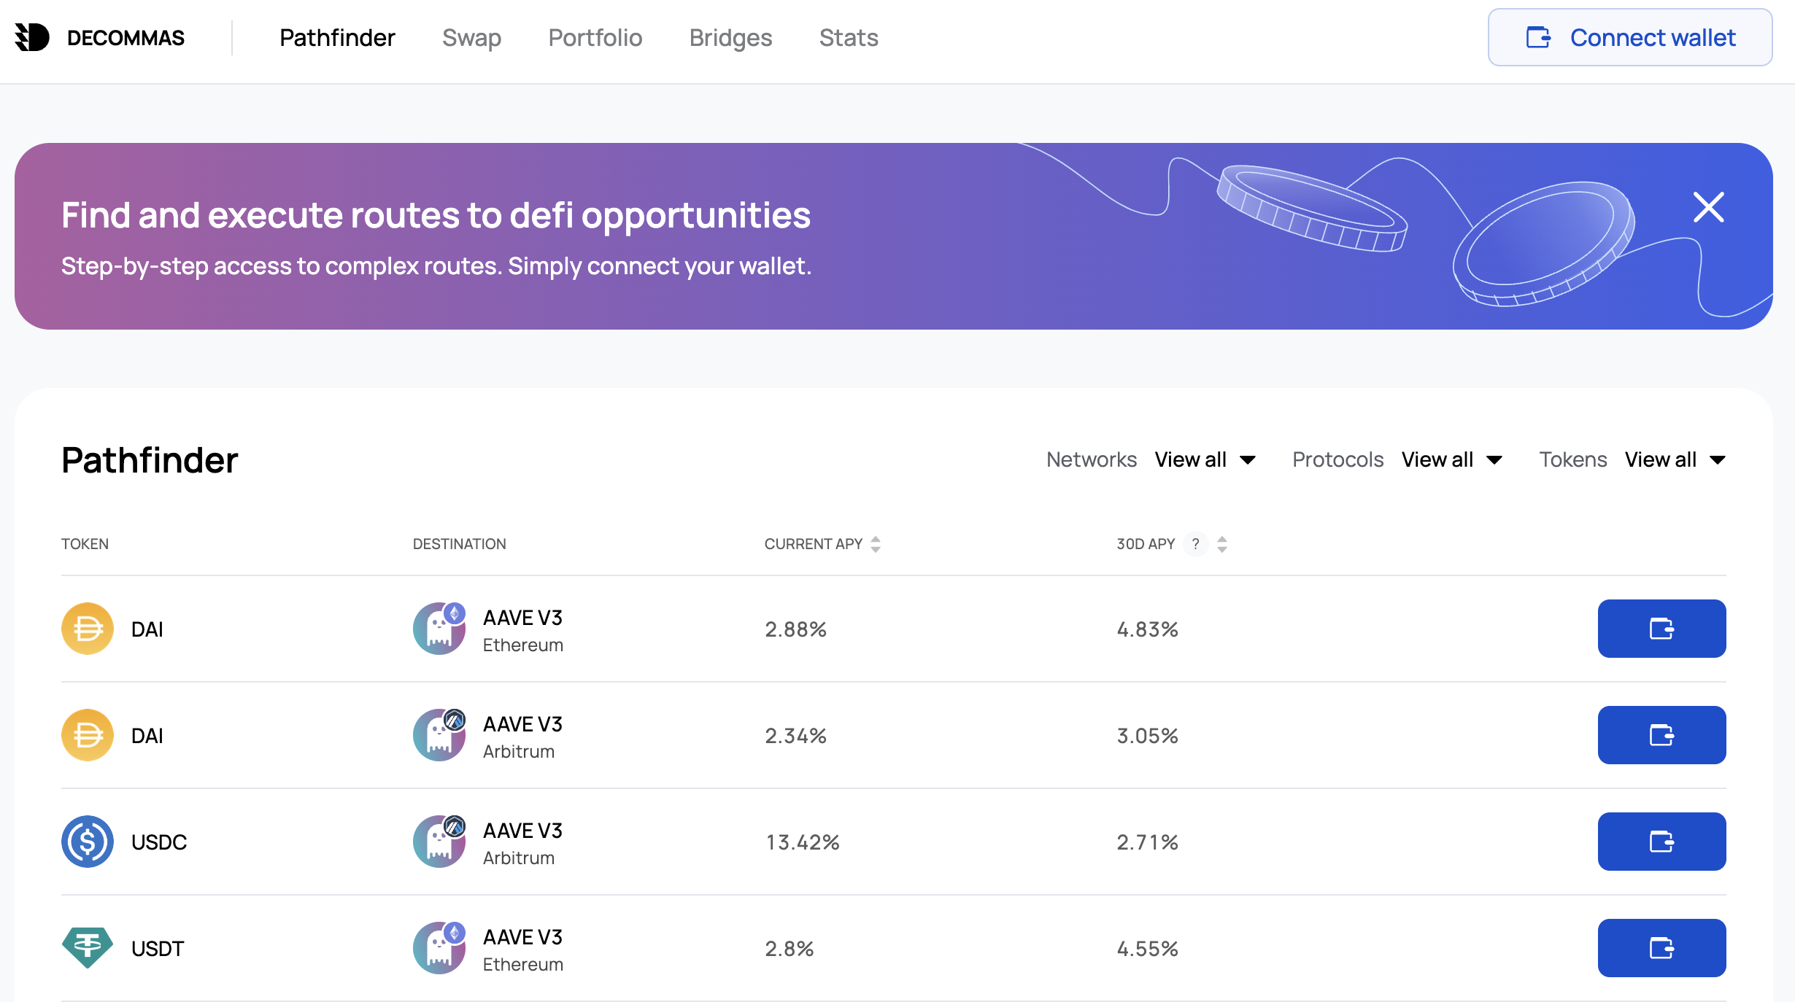Image resolution: width=1795 pixels, height=1002 pixels.
Task: Click the 4.83% 30D APY value
Action: tap(1147, 629)
